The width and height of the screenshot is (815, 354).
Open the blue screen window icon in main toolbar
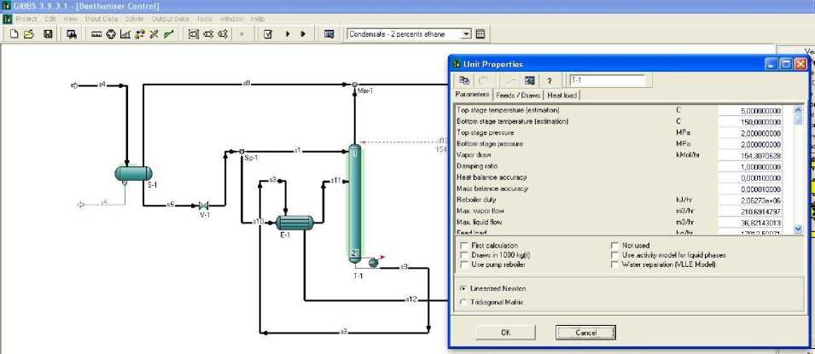329,34
